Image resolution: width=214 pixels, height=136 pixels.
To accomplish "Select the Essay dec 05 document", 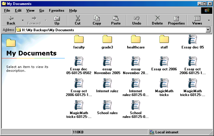I will [193, 42].
